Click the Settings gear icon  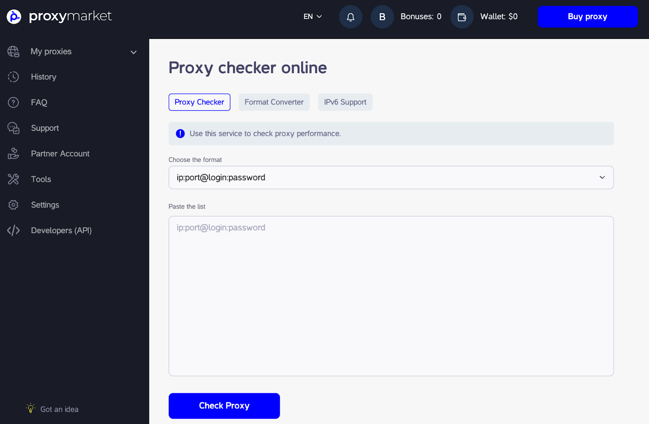[13, 205]
